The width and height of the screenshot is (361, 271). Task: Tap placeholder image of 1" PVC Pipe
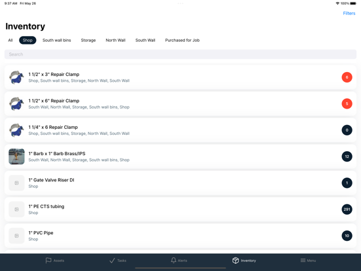coord(16,236)
